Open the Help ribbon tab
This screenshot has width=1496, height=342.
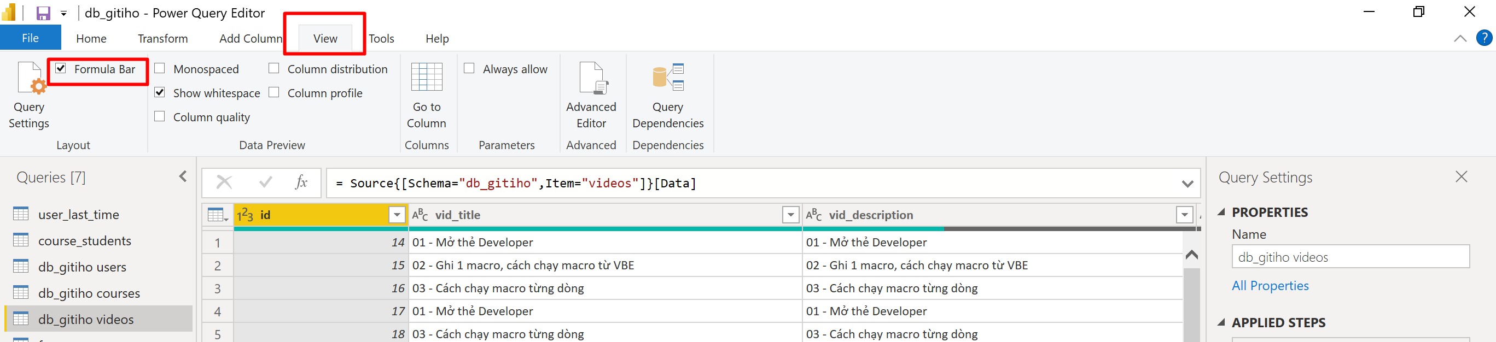pyautogui.click(x=436, y=38)
